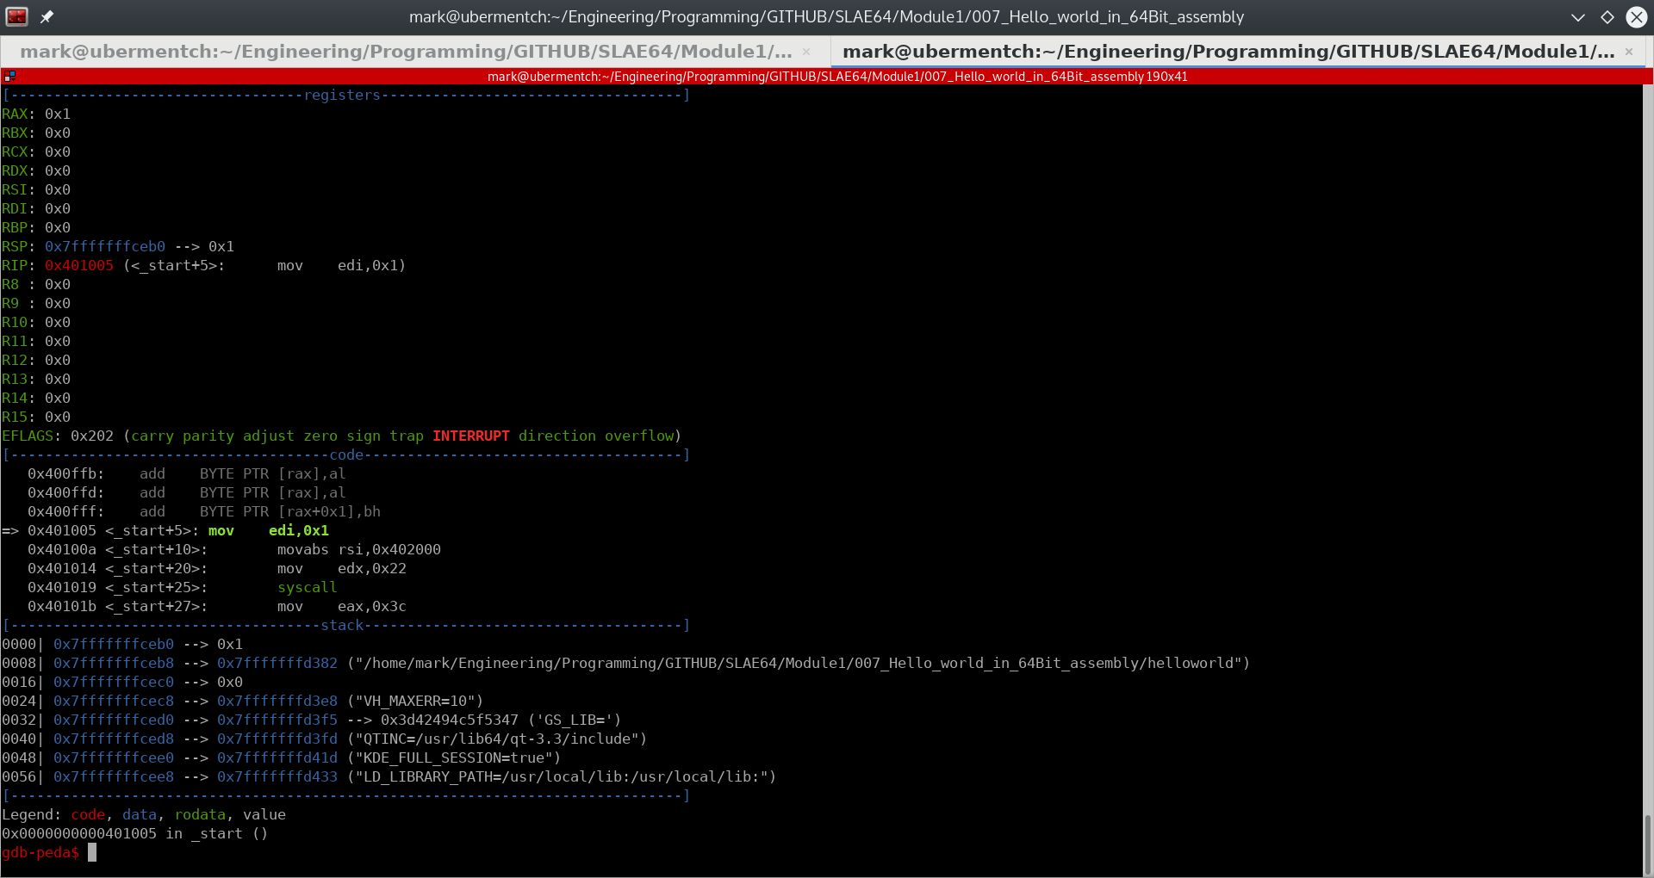Screen dimensions: 1654x878
Task: Click mov eax,0x3c instruction
Action: point(341,606)
